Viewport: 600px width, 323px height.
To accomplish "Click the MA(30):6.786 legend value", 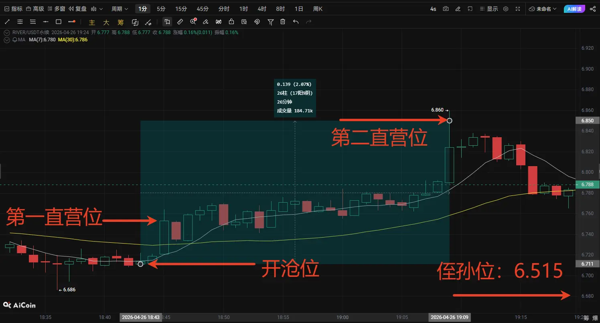I will click(x=73, y=40).
